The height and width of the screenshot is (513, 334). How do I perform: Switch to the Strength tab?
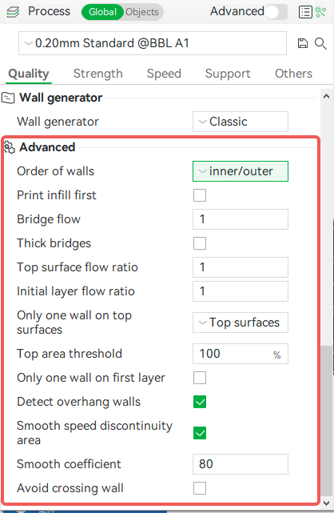pyautogui.click(x=98, y=74)
